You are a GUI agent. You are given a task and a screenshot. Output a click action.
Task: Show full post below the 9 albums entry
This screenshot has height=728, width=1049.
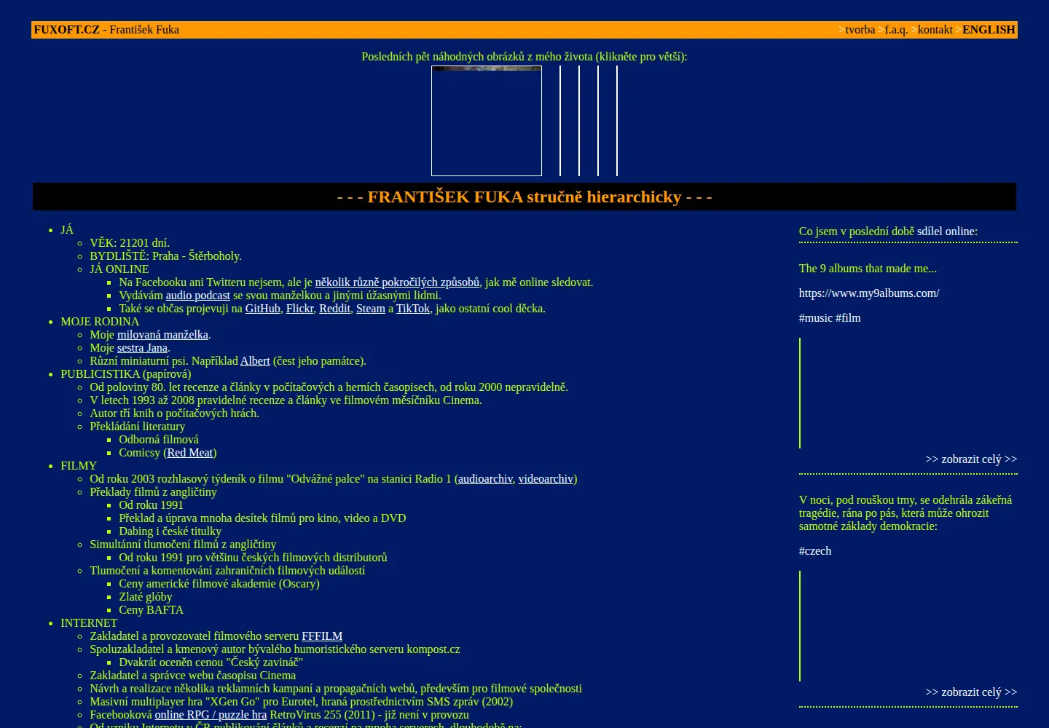(x=971, y=459)
